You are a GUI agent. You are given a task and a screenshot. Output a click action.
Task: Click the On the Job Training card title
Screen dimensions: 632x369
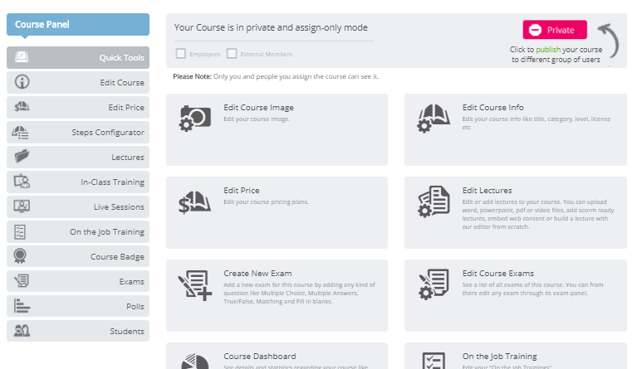pos(499,356)
